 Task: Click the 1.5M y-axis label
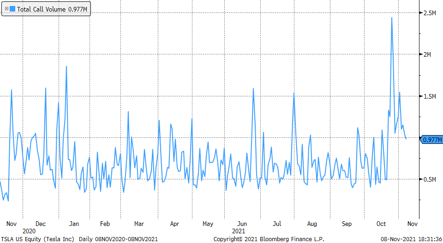[430, 96]
